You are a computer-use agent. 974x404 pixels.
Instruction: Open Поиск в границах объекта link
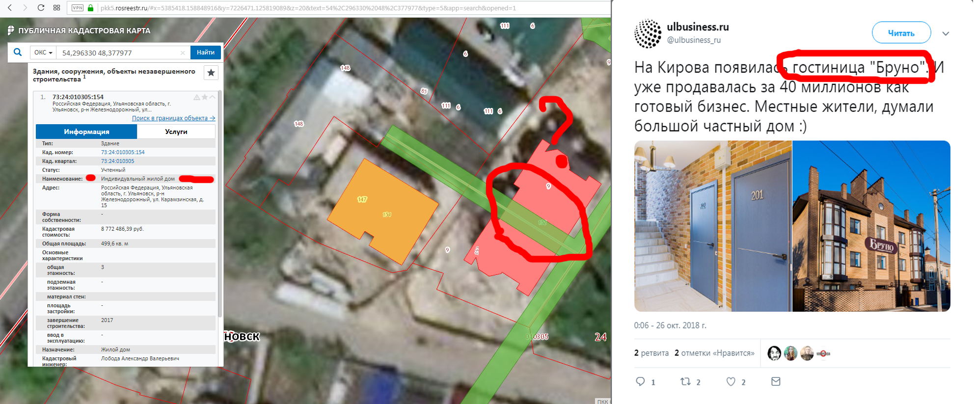(x=173, y=118)
